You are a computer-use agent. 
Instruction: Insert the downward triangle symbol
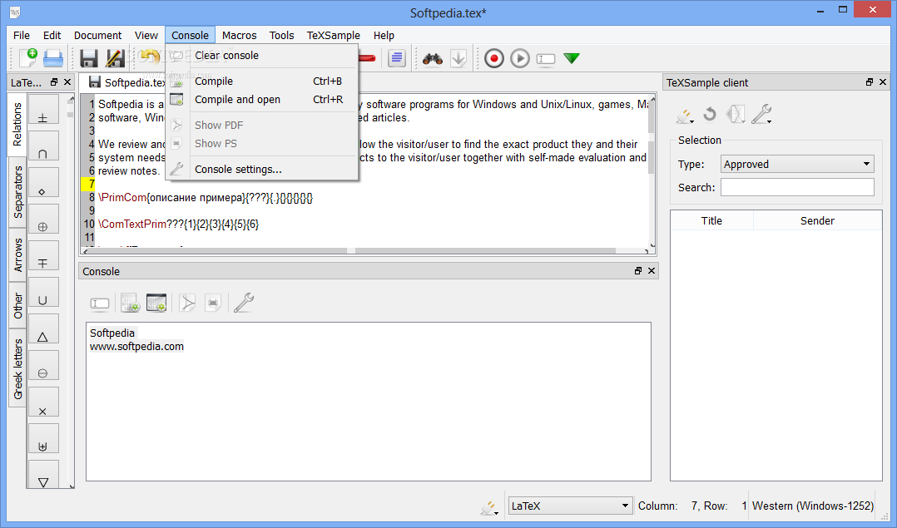coord(43,474)
